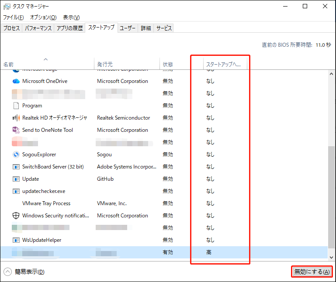Click publisher VMware, Inc.

pyautogui.click(x=112, y=203)
